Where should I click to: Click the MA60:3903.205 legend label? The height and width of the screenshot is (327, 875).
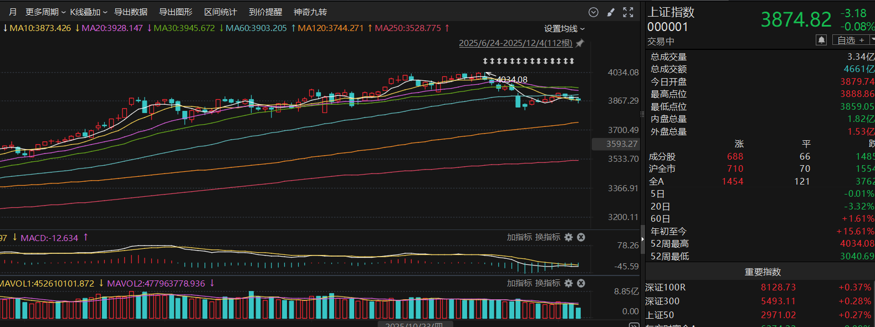click(256, 28)
